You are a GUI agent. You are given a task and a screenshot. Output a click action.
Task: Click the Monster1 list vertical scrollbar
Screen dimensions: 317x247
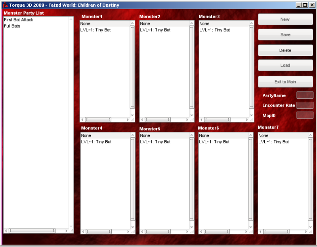pos(132,67)
